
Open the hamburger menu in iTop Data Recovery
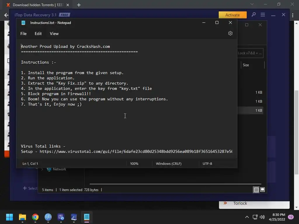pyautogui.click(x=263, y=15)
